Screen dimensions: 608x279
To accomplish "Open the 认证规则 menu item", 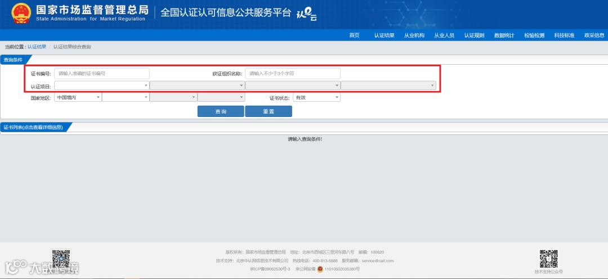I will [474, 35].
